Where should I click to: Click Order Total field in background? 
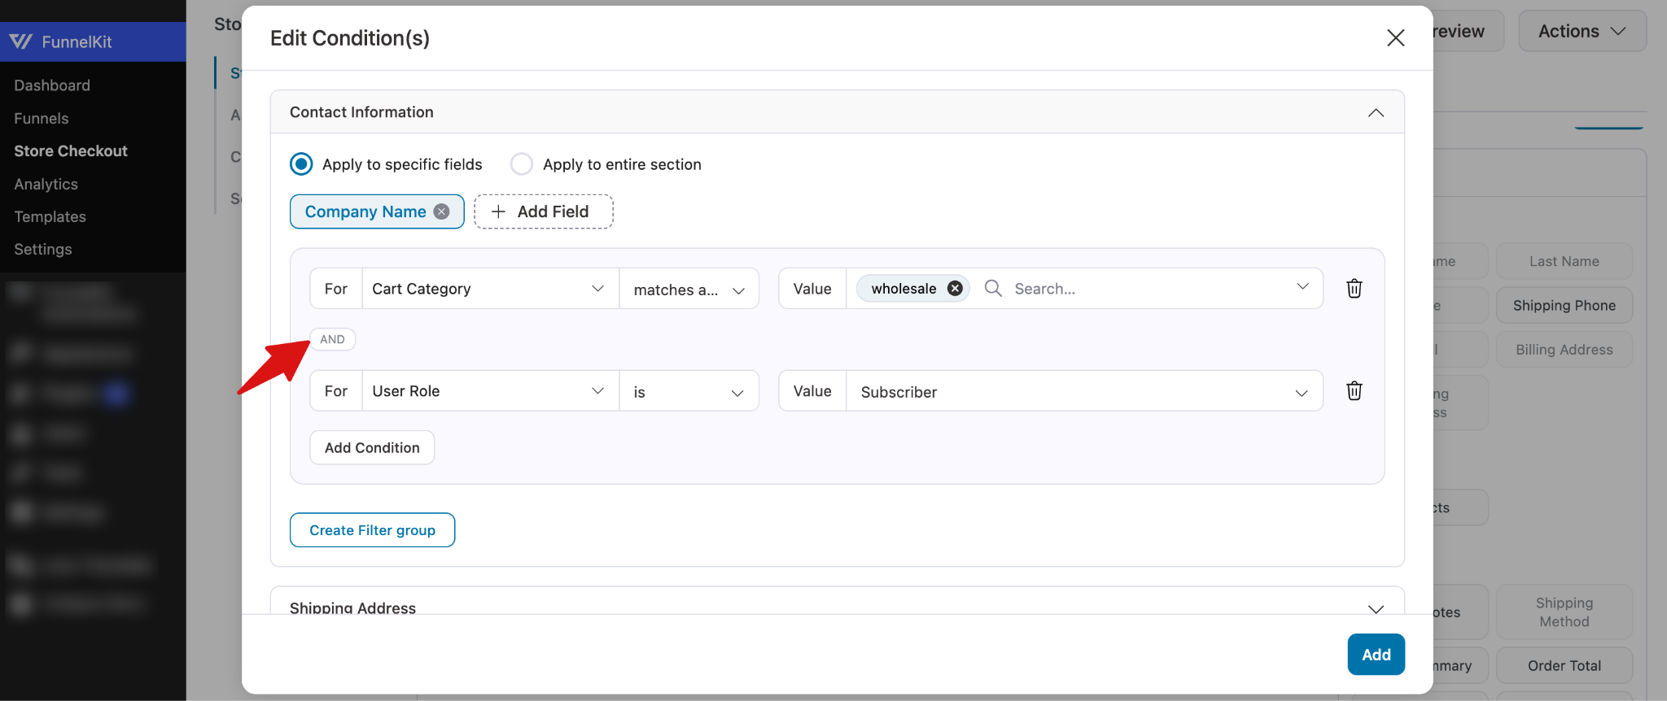click(1564, 665)
